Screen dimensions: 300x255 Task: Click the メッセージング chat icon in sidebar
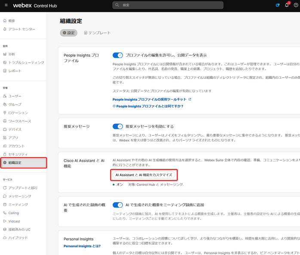(x=5, y=196)
